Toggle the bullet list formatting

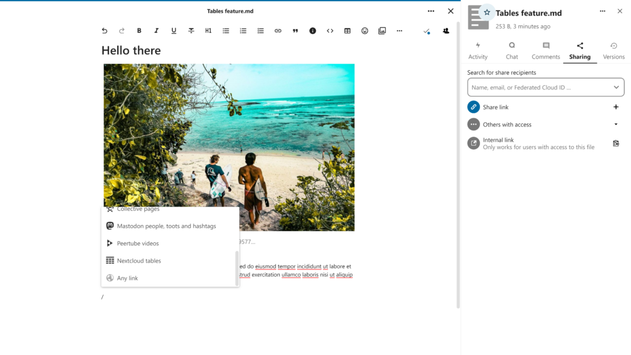[226, 30]
